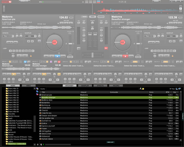Image resolution: width=184 pixels, height=147 pixels.
Task: Select VIDEO panel in center section
Action: coord(93,17)
